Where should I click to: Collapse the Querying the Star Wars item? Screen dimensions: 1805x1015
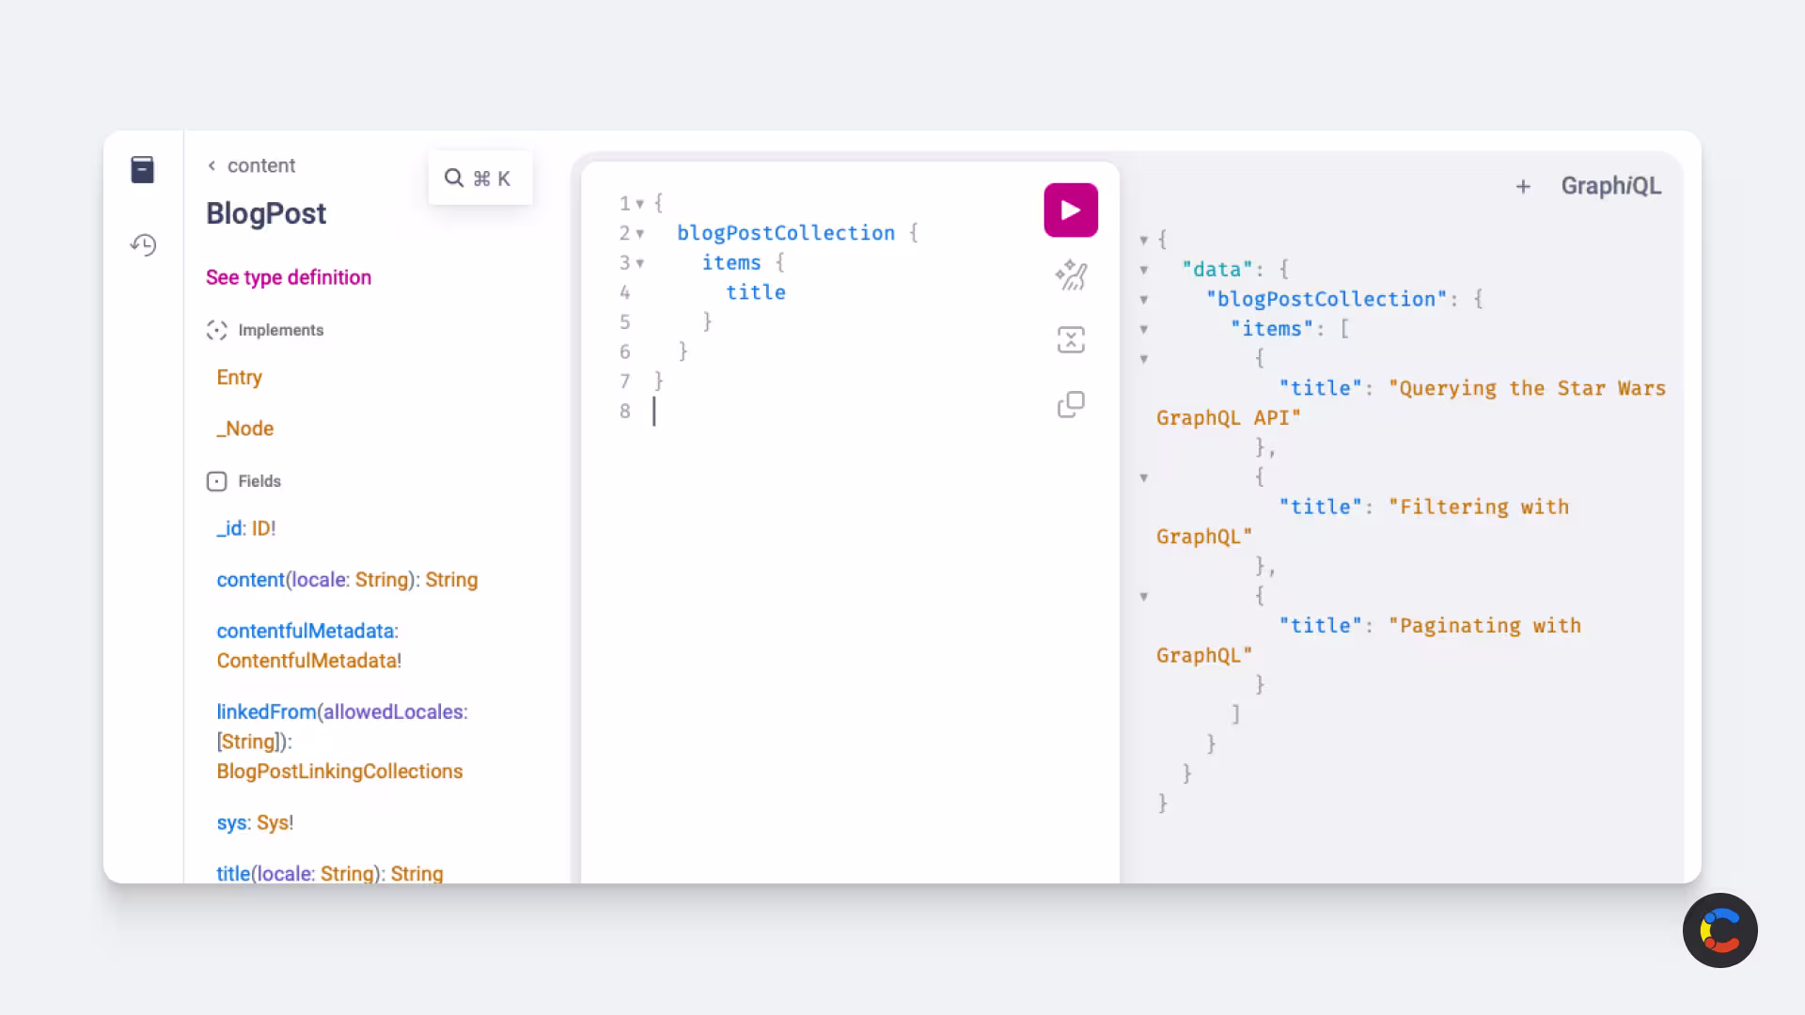click(1144, 359)
